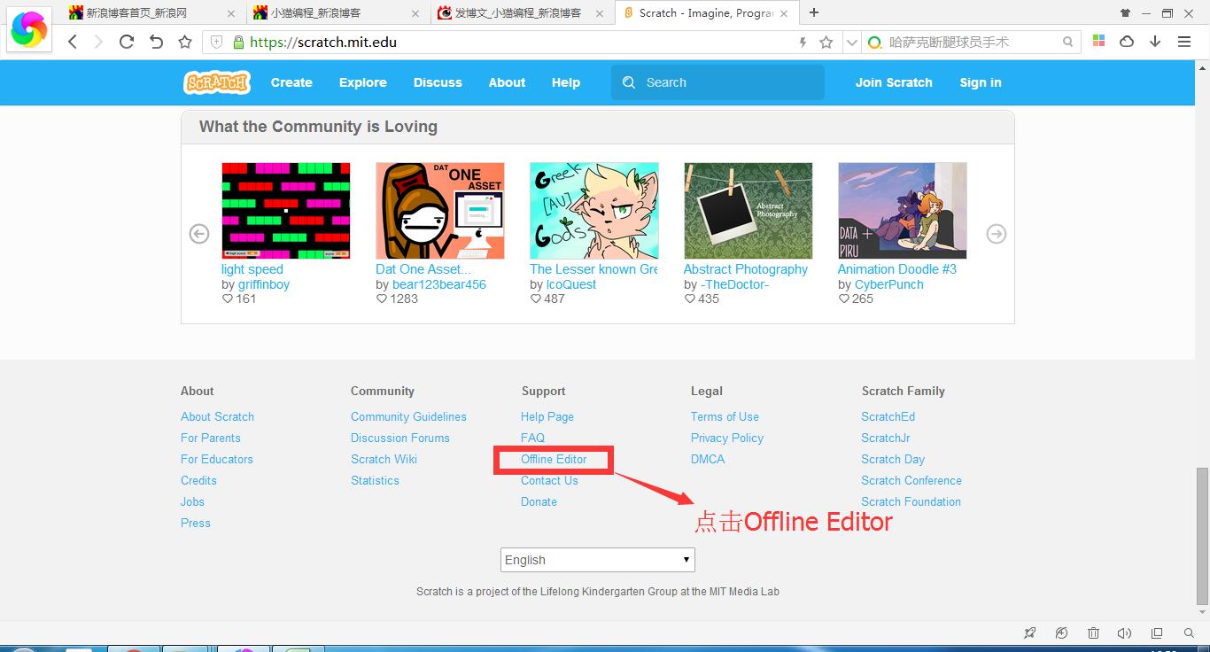
Task: Bookmark page with the star left of address
Action: coord(185,42)
